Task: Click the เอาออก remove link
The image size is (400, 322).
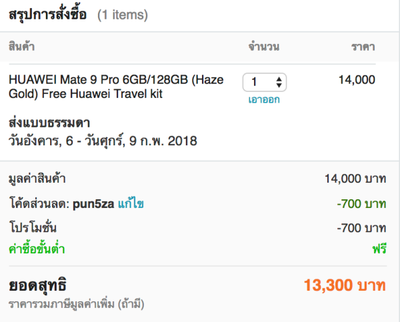Action: tap(264, 99)
